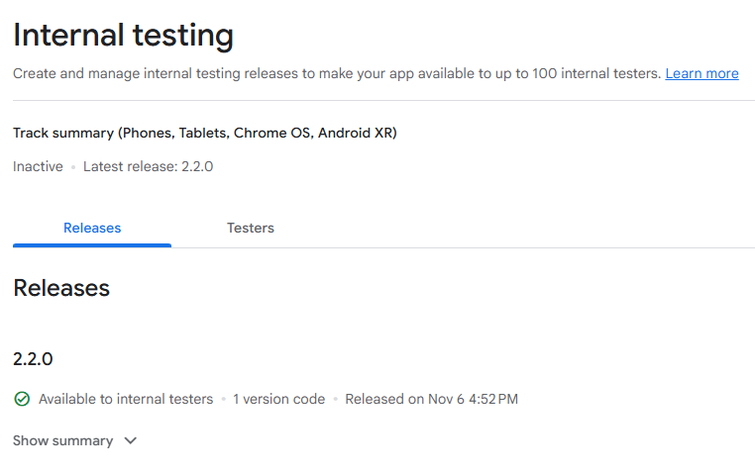The width and height of the screenshot is (755, 474).
Task: Click the dot separator before Released on
Action: [335, 400]
